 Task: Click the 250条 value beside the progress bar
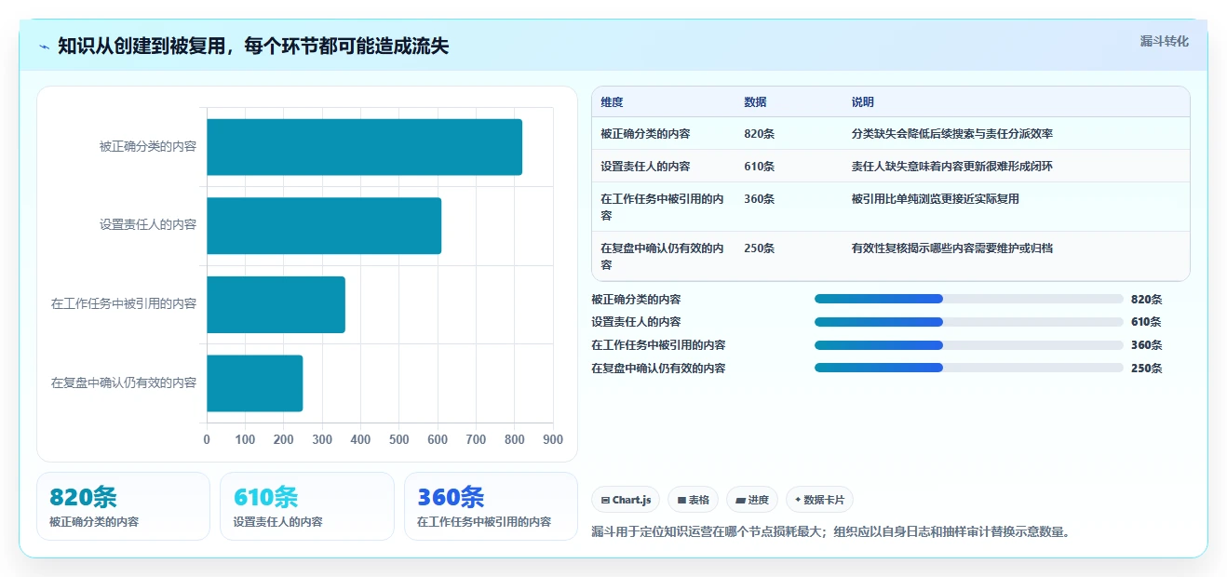(x=1146, y=368)
